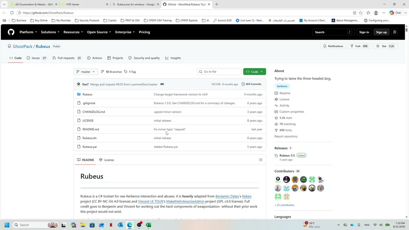Click the browser address bar URL
Screen dimensions: 409x230
pos(48,13)
